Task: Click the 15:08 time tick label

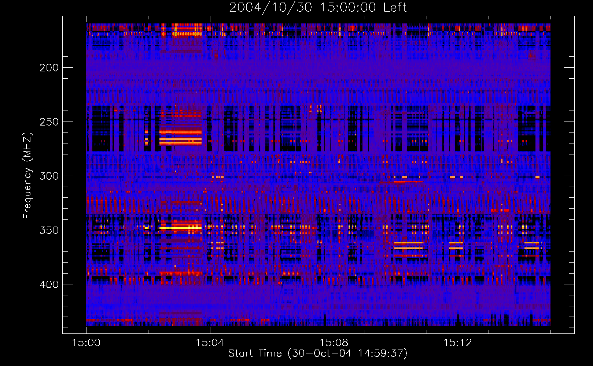Action: point(334,343)
